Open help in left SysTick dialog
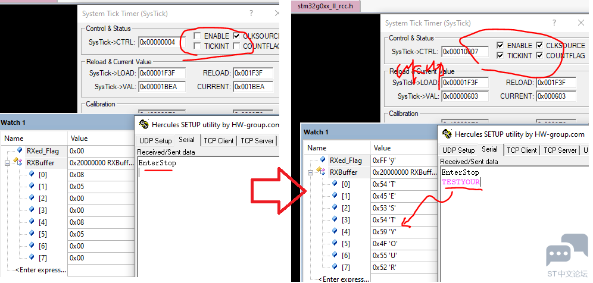The image size is (593, 283). (251, 14)
